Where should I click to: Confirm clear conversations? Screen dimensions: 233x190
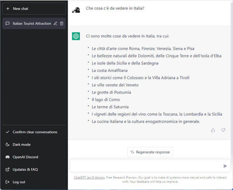click(34, 132)
